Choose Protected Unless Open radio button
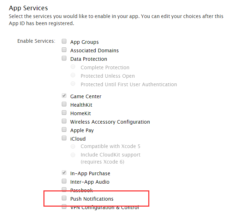 [73, 76]
